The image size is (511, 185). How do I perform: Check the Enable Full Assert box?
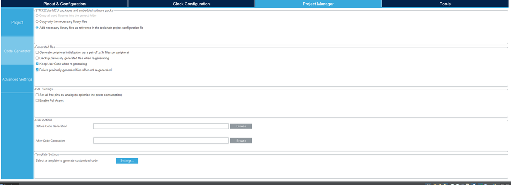click(37, 101)
